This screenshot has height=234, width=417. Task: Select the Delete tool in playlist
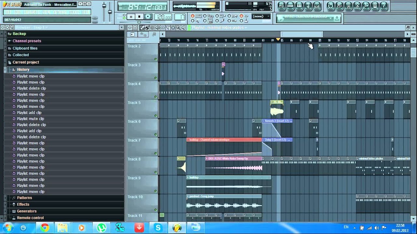152,28
